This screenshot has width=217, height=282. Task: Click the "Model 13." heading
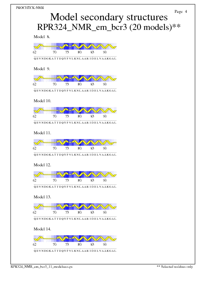point(42,197)
